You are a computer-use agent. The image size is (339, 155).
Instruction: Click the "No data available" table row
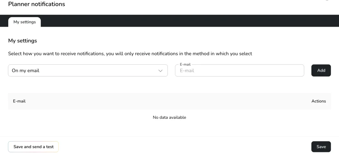(x=169, y=117)
